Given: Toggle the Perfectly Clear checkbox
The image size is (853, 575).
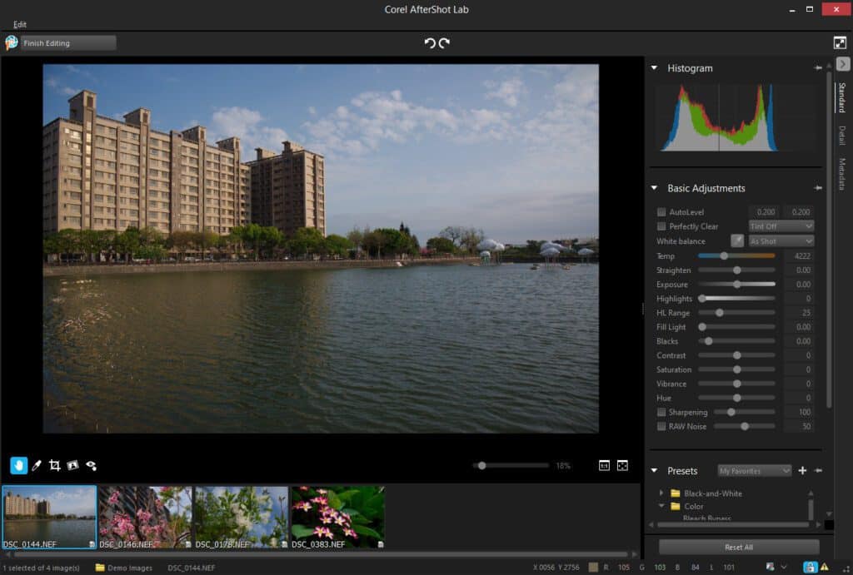Looking at the screenshot, I should pos(661,226).
